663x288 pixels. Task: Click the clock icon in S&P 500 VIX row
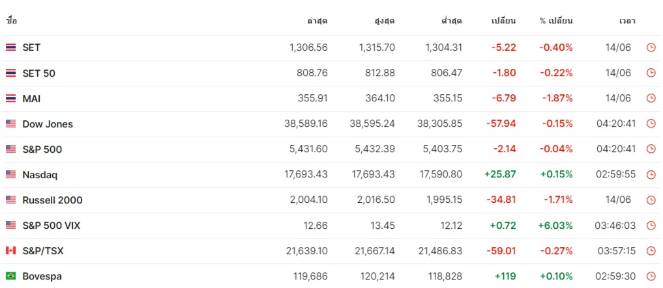point(651,226)
